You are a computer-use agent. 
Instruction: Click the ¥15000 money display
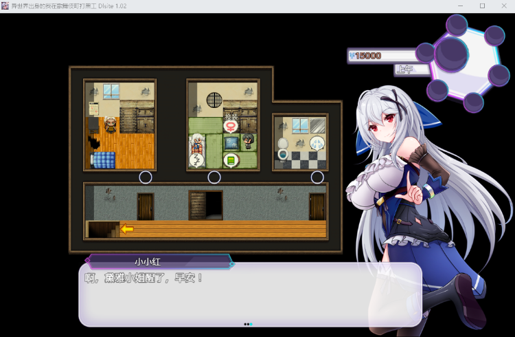pyautogui.click(x=382, y=56)
